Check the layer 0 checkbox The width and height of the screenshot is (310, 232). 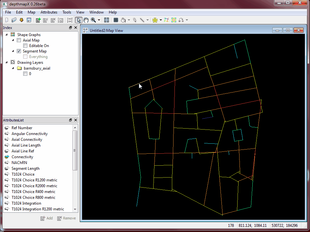click(x=25, y=74)
